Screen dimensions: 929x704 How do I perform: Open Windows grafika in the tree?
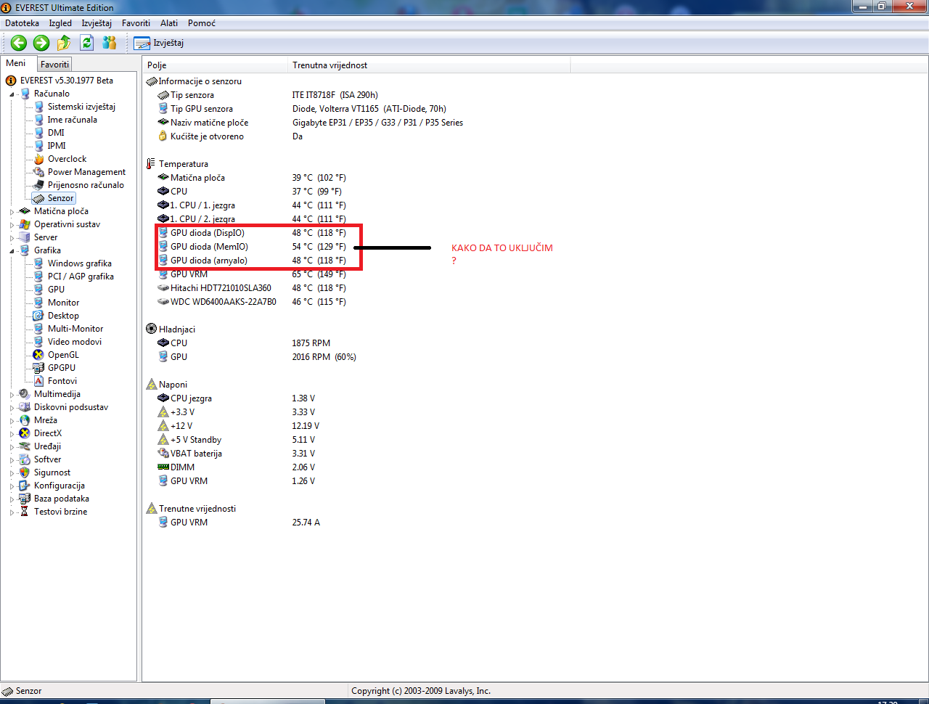point(80,263)
